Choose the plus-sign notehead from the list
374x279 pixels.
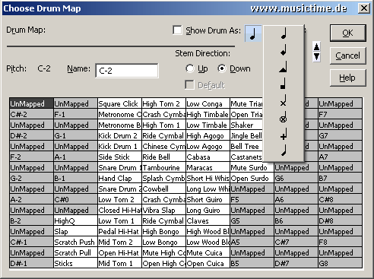284,135
